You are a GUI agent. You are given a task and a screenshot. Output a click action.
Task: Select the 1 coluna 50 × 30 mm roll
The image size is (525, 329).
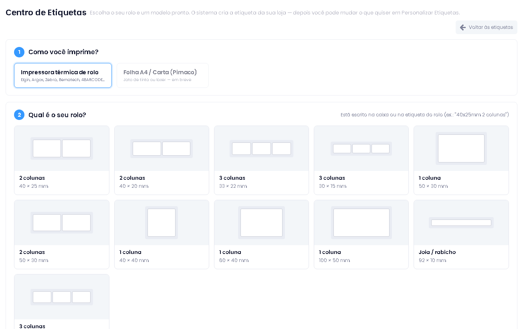(461, 160)
